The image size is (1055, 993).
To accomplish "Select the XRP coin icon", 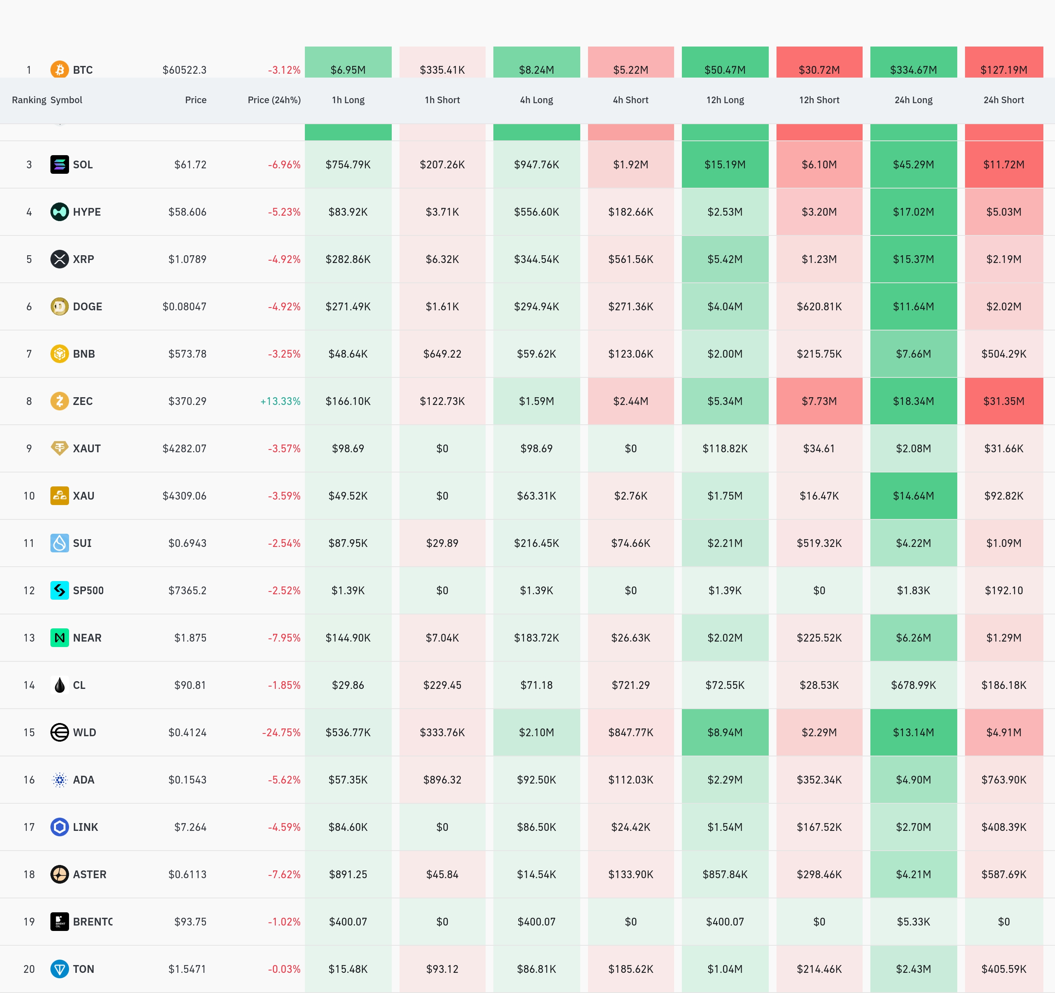I will click(x=59, y=259).
